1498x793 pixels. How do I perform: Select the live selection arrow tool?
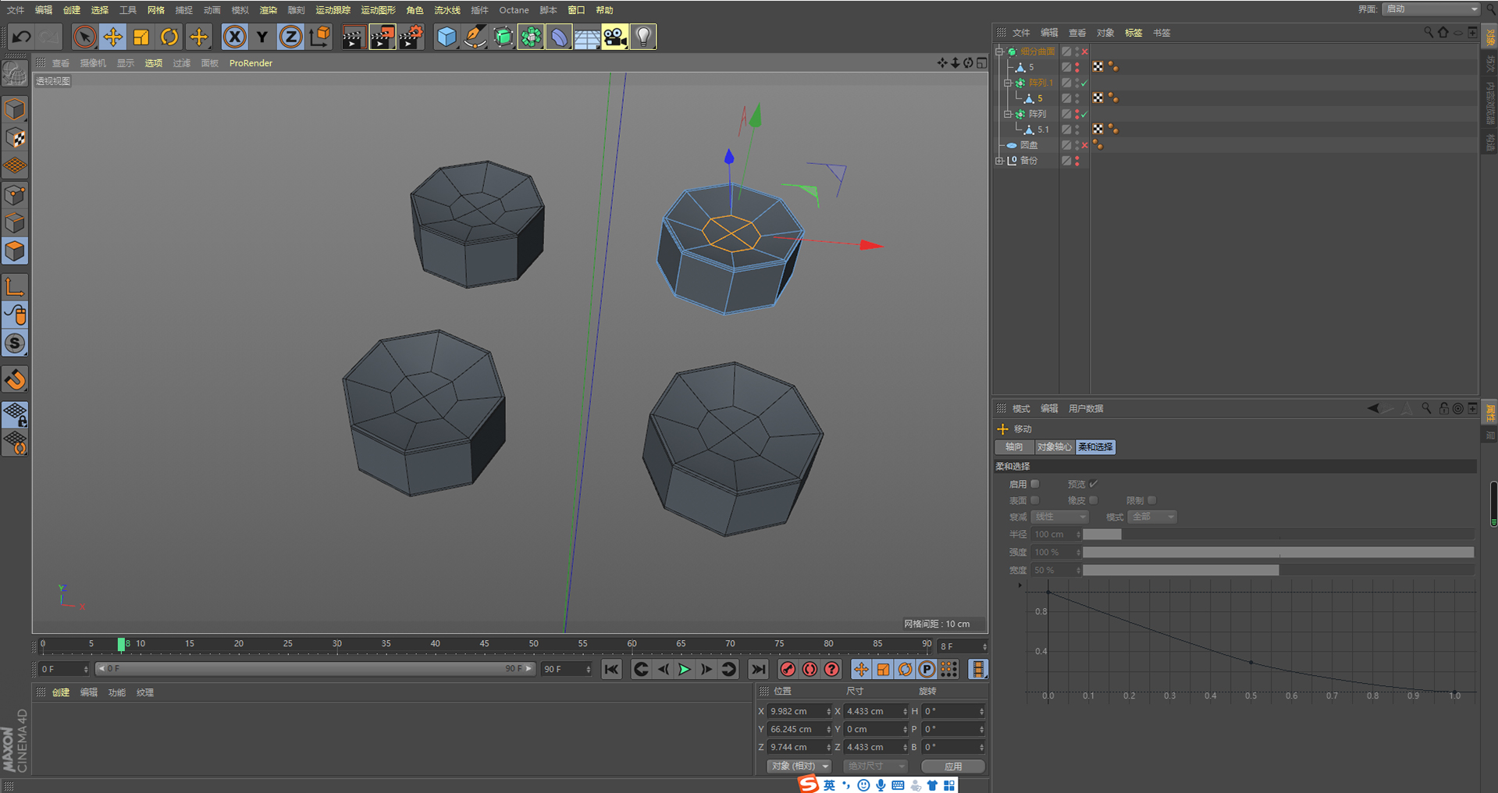84,37
